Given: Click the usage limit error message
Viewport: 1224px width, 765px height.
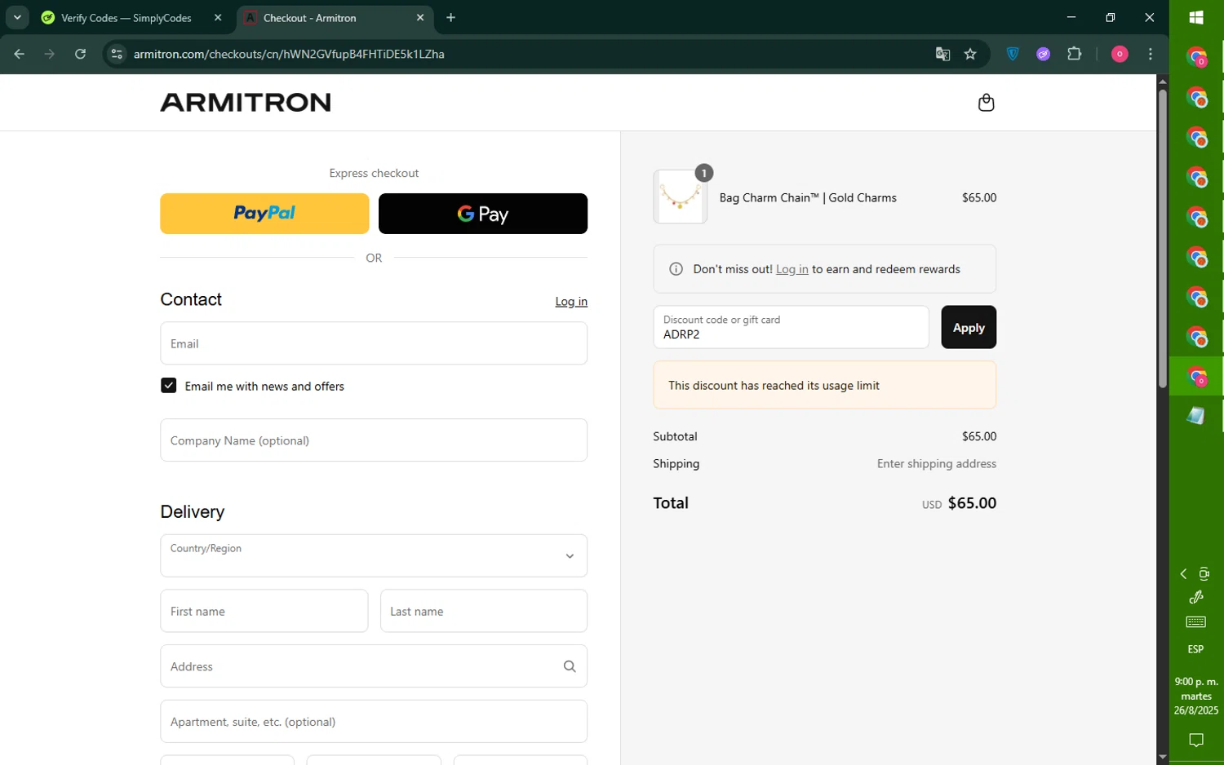Looking at the screenshot, I should point(824,385).
